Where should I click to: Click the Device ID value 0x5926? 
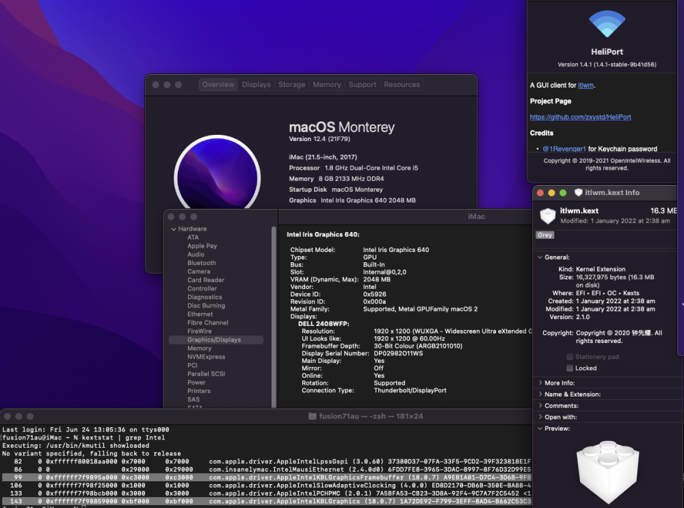pyautogui.click(x=374, y=294)
